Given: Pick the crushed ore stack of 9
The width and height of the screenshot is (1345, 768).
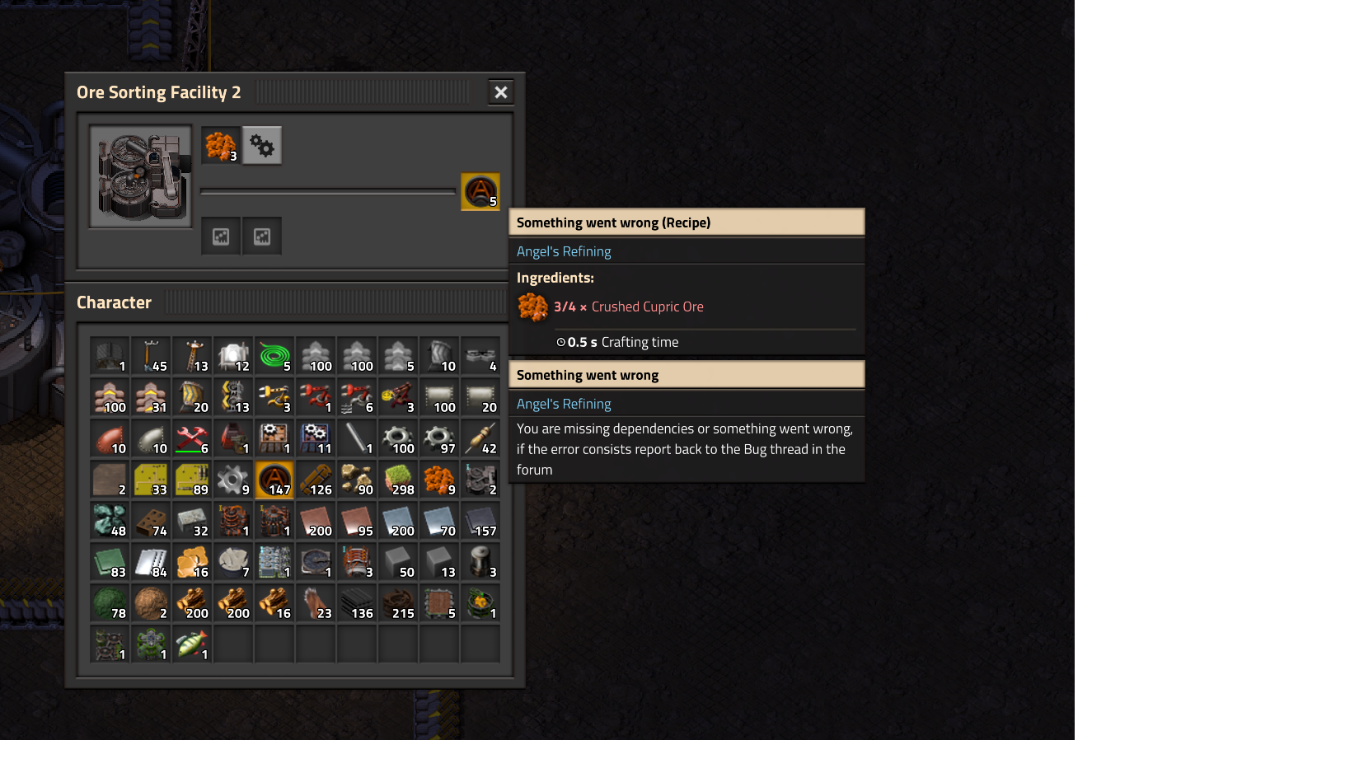Looking at the screenshot, I should point(439,480).
